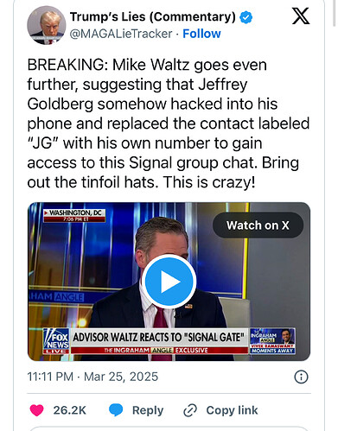Click the Watch on X button
The width and height of the screenshot is (338, 431).
[258, 225]
